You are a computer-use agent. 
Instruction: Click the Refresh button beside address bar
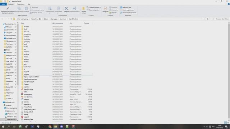point(208,19)
